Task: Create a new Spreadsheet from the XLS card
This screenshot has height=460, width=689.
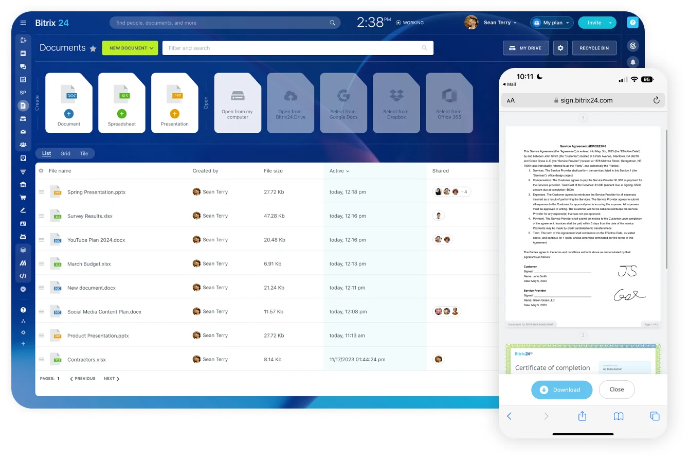Action: pyautogui.click(x=122, y=103)
